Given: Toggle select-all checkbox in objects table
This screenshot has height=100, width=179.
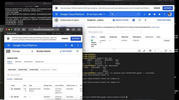Looking at the screenshot, I should click(x=9, y=85).
